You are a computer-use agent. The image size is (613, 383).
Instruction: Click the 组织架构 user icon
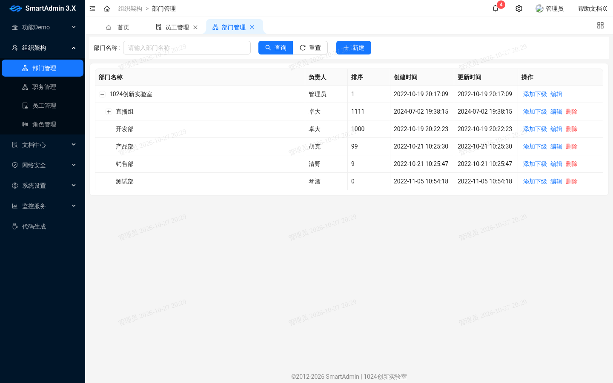[15, 48]
